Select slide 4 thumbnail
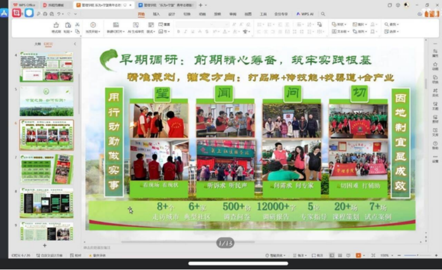The height and width of the screenshot is (270, 442). [x=47, y=67]
